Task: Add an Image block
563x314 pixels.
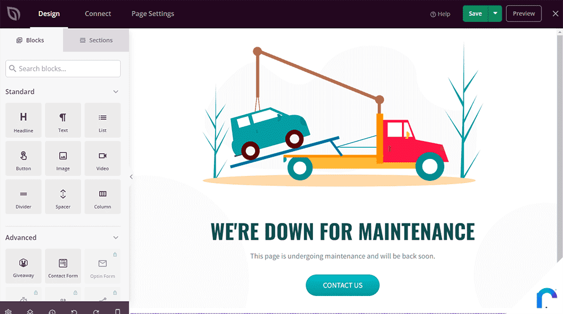Action: tap(63, 158)
